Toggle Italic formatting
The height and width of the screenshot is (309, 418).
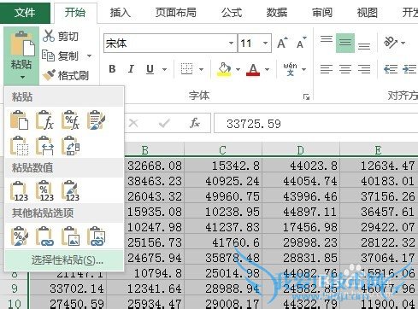pos(131,69)
